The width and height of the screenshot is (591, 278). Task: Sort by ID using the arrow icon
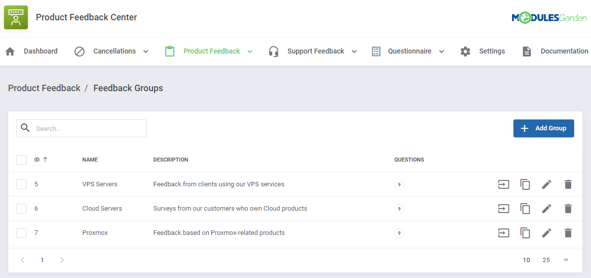[45, 160]
